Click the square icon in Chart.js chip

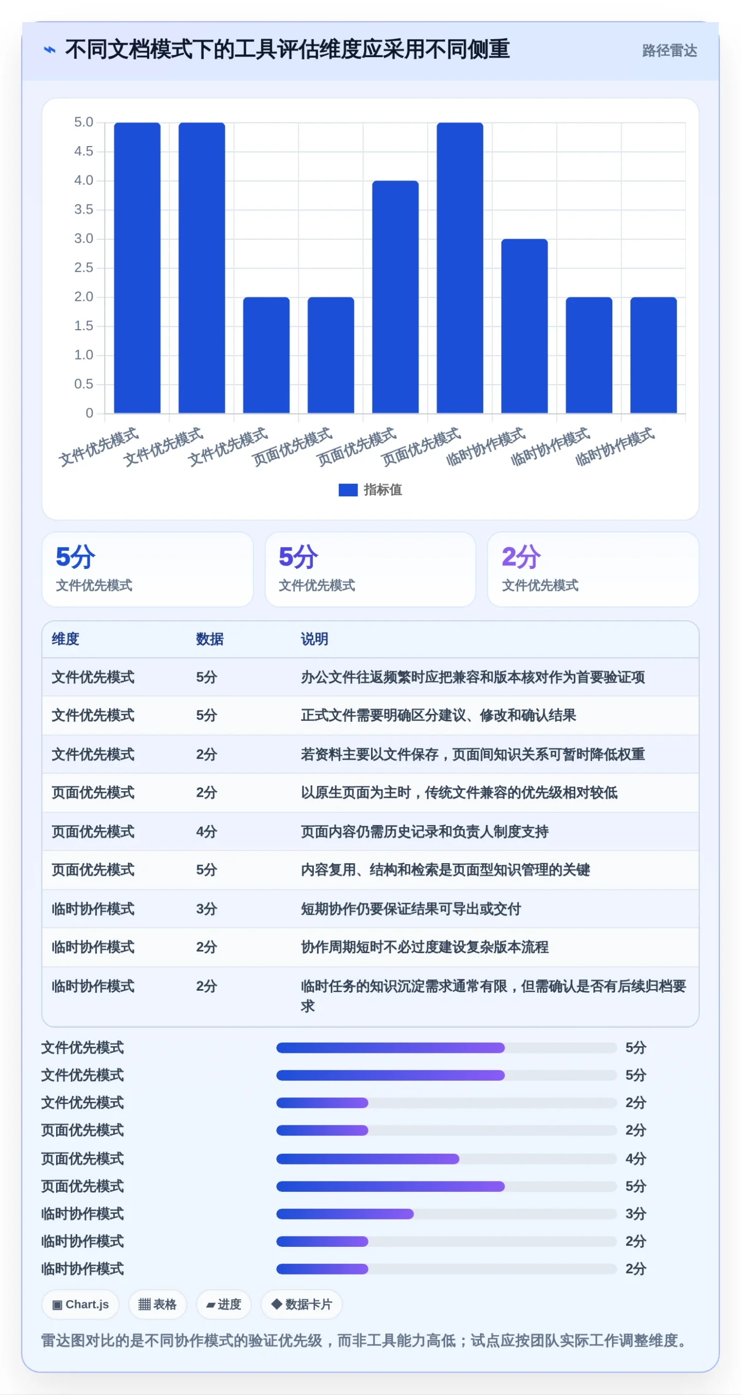click(57, 1305)
